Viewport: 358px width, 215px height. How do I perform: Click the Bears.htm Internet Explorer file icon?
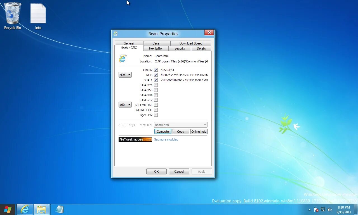click(123, 59)
